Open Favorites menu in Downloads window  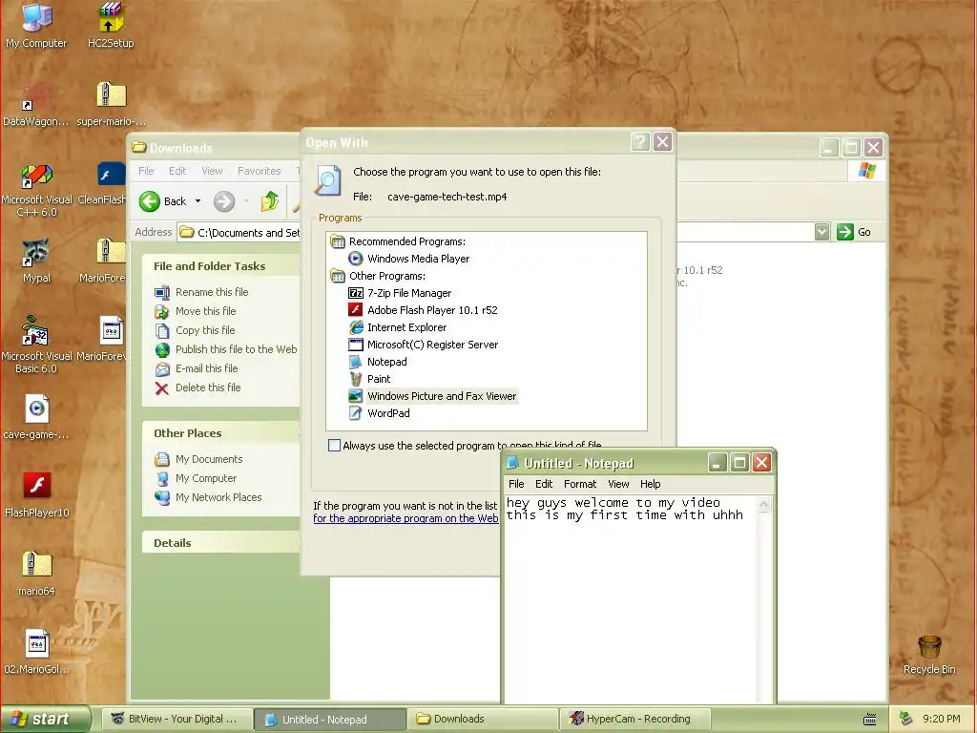tap(259, 171)
